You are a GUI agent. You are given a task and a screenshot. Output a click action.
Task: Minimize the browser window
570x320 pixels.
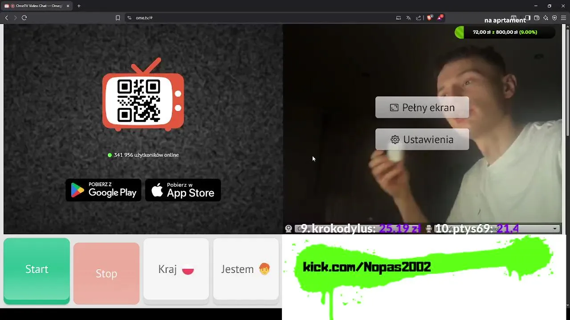point(535,6)
